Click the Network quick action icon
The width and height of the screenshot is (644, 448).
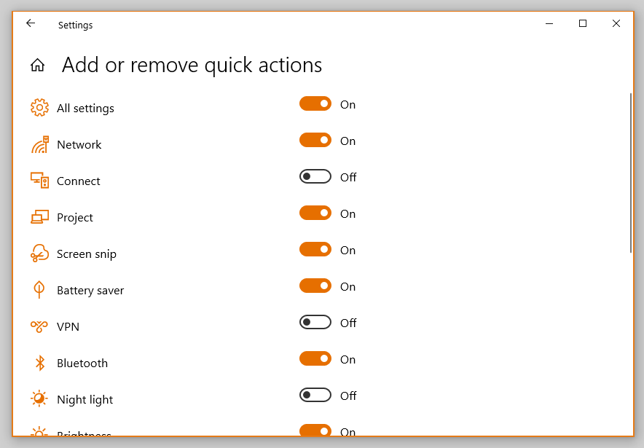point(39,144)
